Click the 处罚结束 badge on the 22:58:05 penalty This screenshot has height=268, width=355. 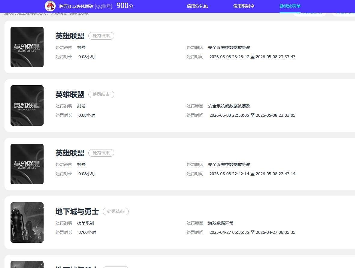[101, 95]
